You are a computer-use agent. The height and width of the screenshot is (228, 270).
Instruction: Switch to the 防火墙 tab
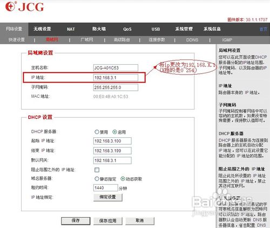pos(99,29)
